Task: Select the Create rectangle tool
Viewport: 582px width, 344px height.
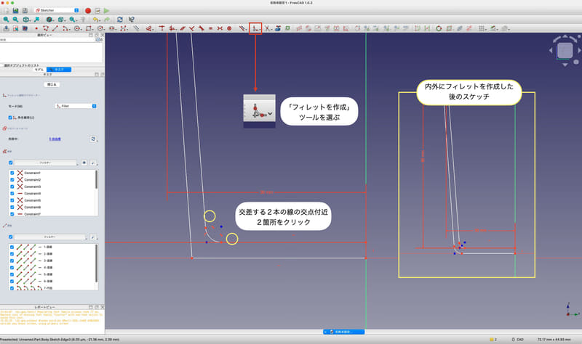Action: (89, 28)
